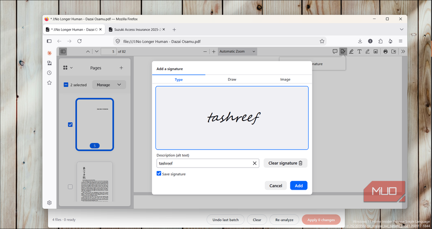The width and height of the screenshot is (432, 229).
Task: Click the add image tool icon
Action: [375, 51]
